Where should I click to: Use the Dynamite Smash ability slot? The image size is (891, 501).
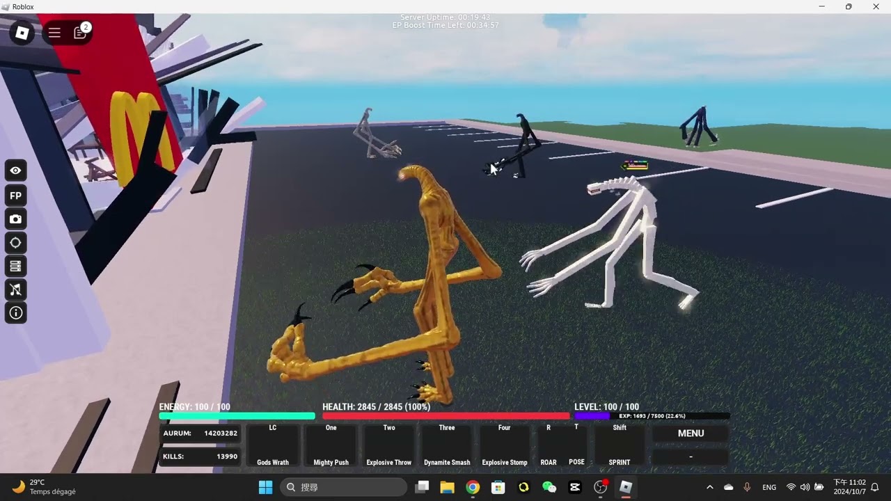pyautogui.click(x=447, y=445)
